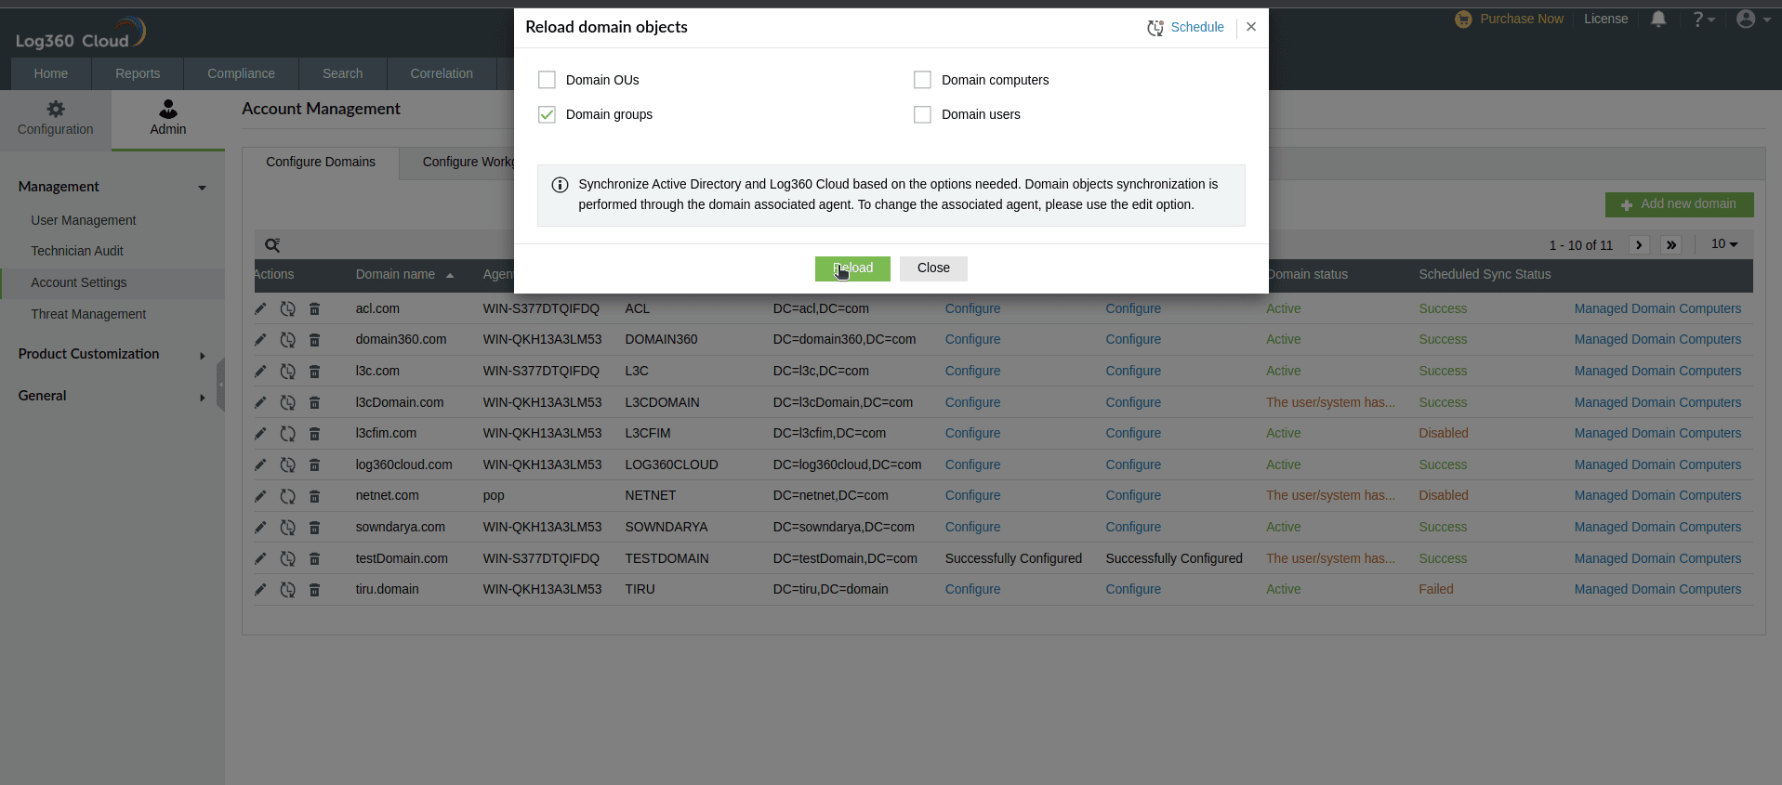Viewport: 1782px width, 785px height.
Task: Click the schedule clock icon in dialog
Action: (x=1155, y=28)
